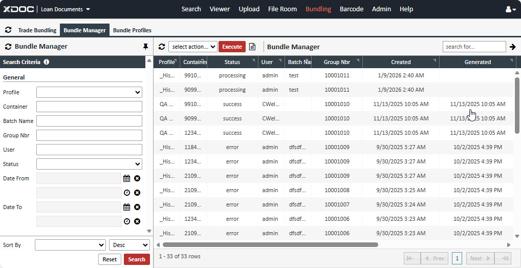Screen dimensions: 521x268
Task: Click the Search Criteria info icon
Action: point(47,62)
